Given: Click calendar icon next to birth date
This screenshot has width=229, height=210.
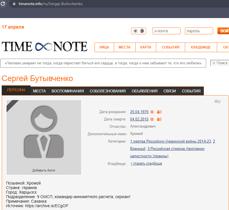Looking at the screenshot, I should pos(152,112).
